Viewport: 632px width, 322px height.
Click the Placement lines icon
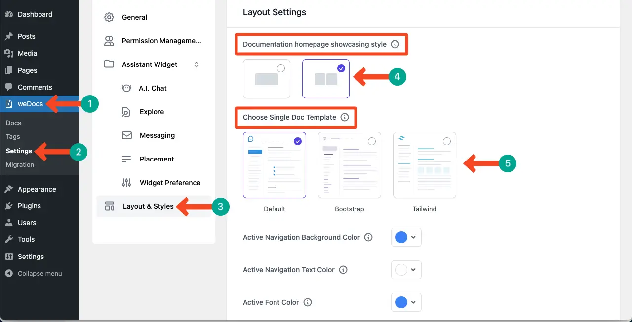click(x=126, y=159)
